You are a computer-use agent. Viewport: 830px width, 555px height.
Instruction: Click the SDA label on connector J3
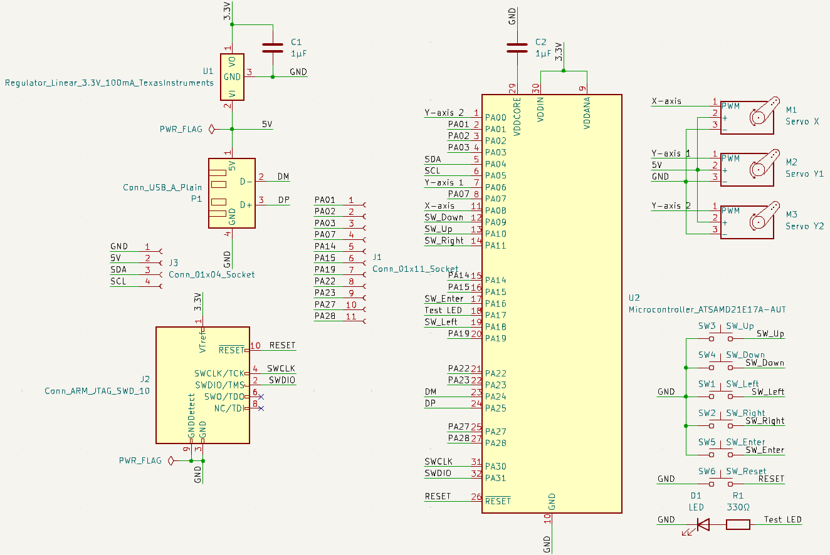[x=118, y=269]
